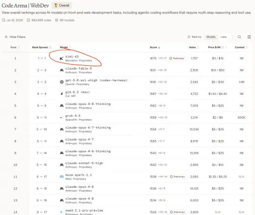Click Anthropic logo beside claude-opus-4-8-thinking
The height and width of the screenshot is (215, 255).
pyautogui.click(x=62, y=106)
